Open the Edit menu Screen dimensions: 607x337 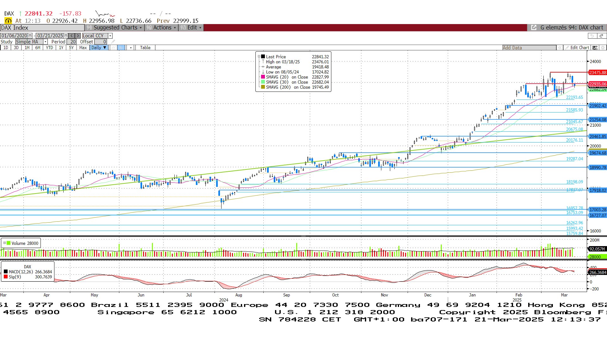[x=191, y=28]
